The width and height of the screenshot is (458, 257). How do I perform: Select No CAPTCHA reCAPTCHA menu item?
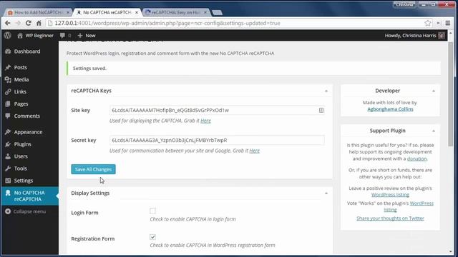[29, 196]
